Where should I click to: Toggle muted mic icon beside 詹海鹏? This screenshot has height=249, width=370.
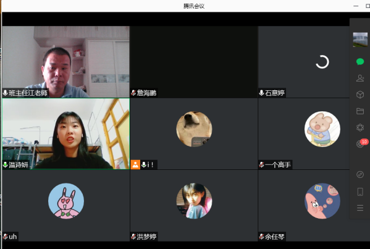(133, 93)
